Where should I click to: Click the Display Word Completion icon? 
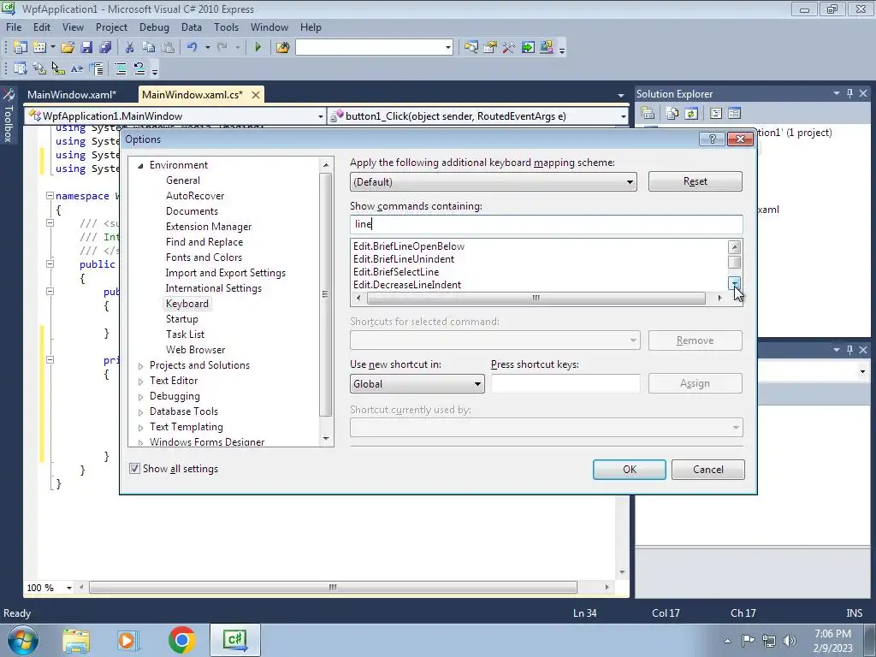[x=77, y=68]
